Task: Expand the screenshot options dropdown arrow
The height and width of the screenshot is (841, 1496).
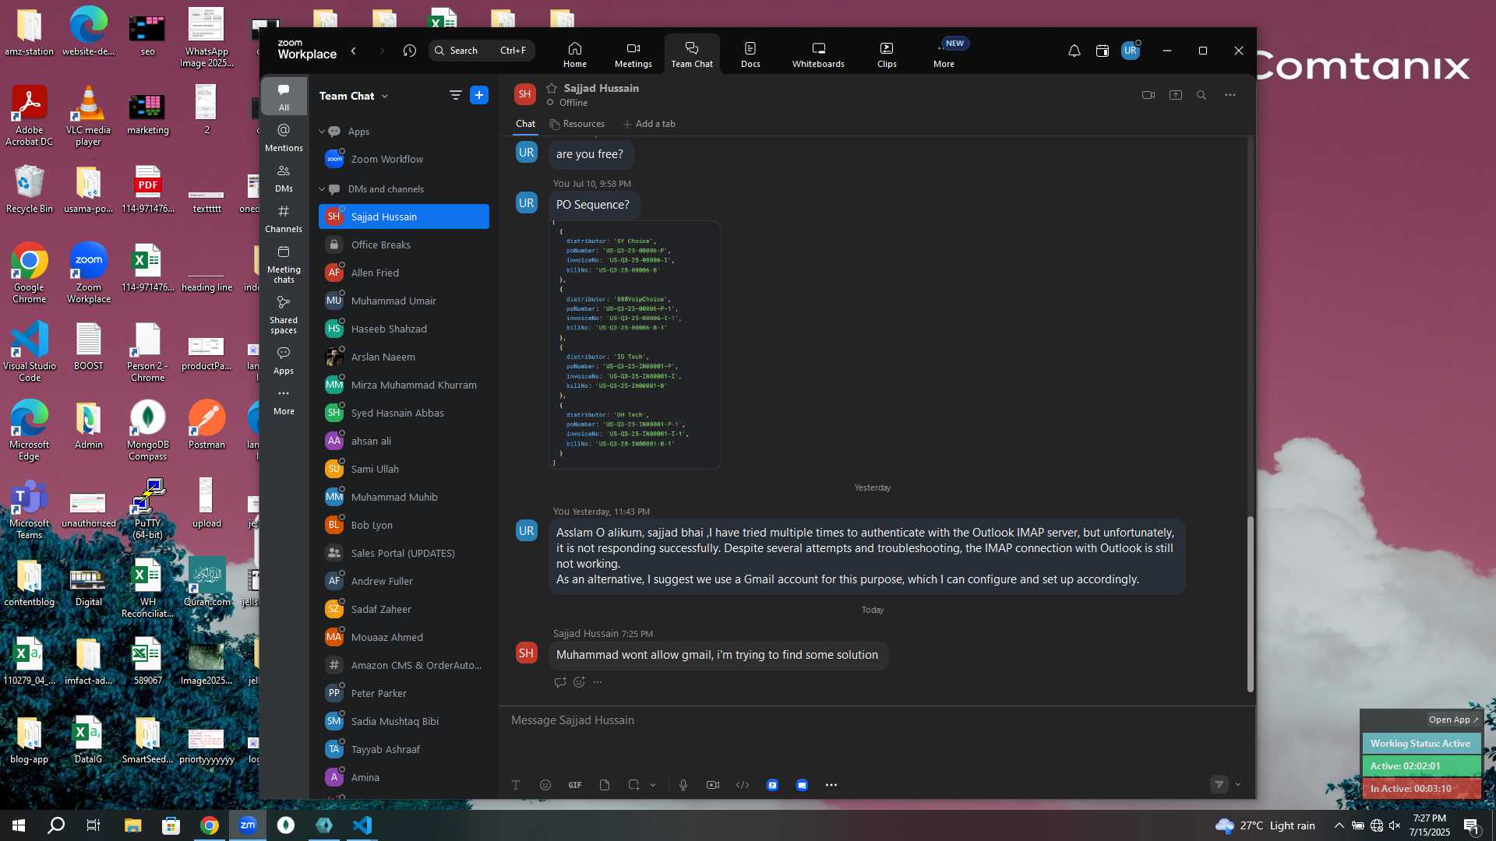Action: click(653, 785)
